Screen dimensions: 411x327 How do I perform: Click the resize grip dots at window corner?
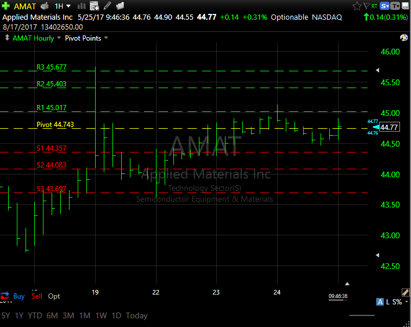pyautogui.click(x=408, y=324)
